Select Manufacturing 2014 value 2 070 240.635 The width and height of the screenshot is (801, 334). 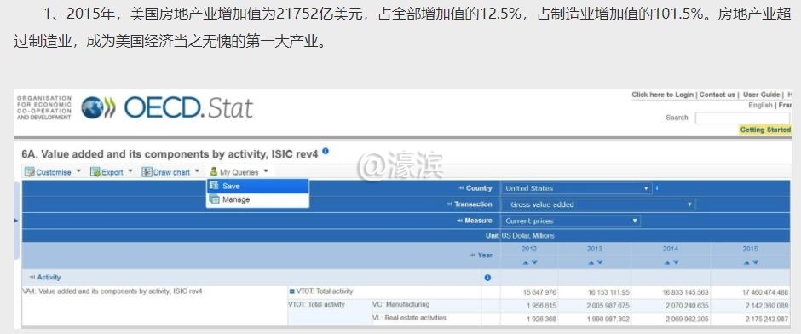686,305
